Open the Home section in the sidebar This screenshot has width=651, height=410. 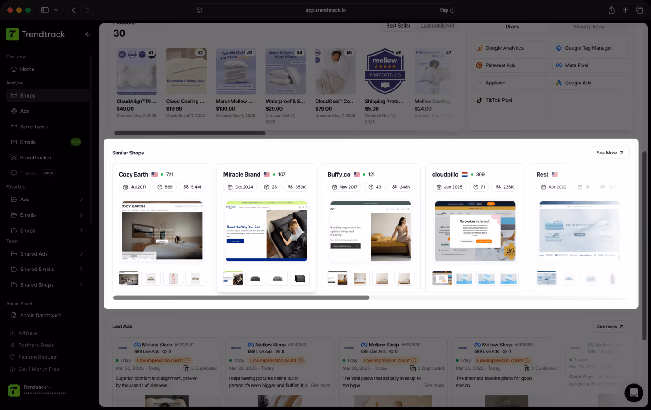pos(27,69)
